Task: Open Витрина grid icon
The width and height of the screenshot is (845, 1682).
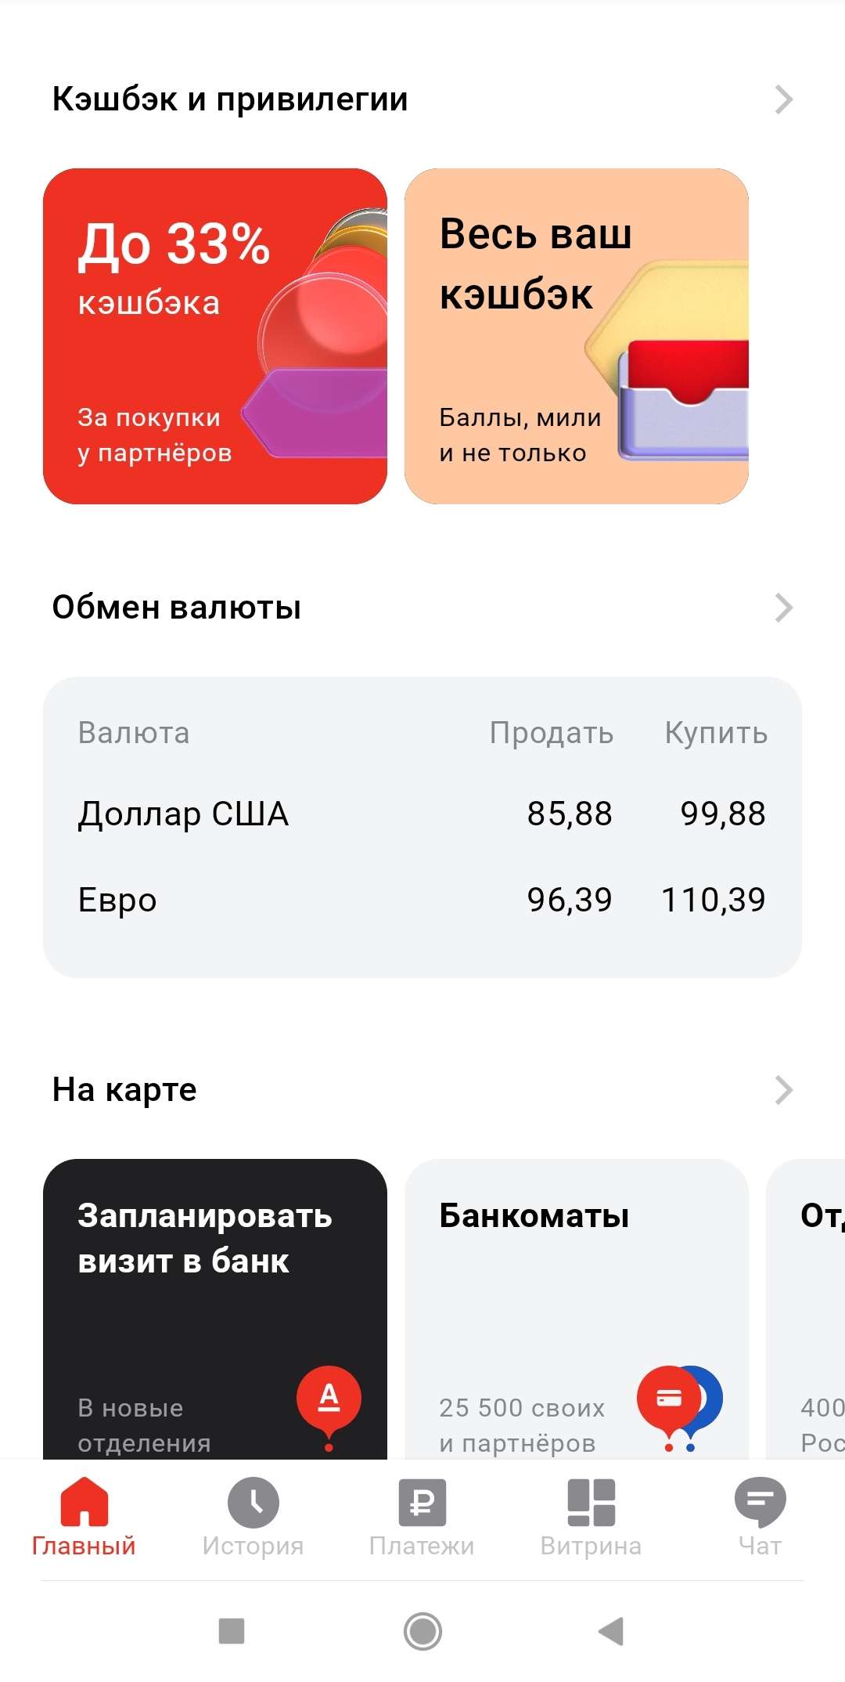Action: (591, 1502)
